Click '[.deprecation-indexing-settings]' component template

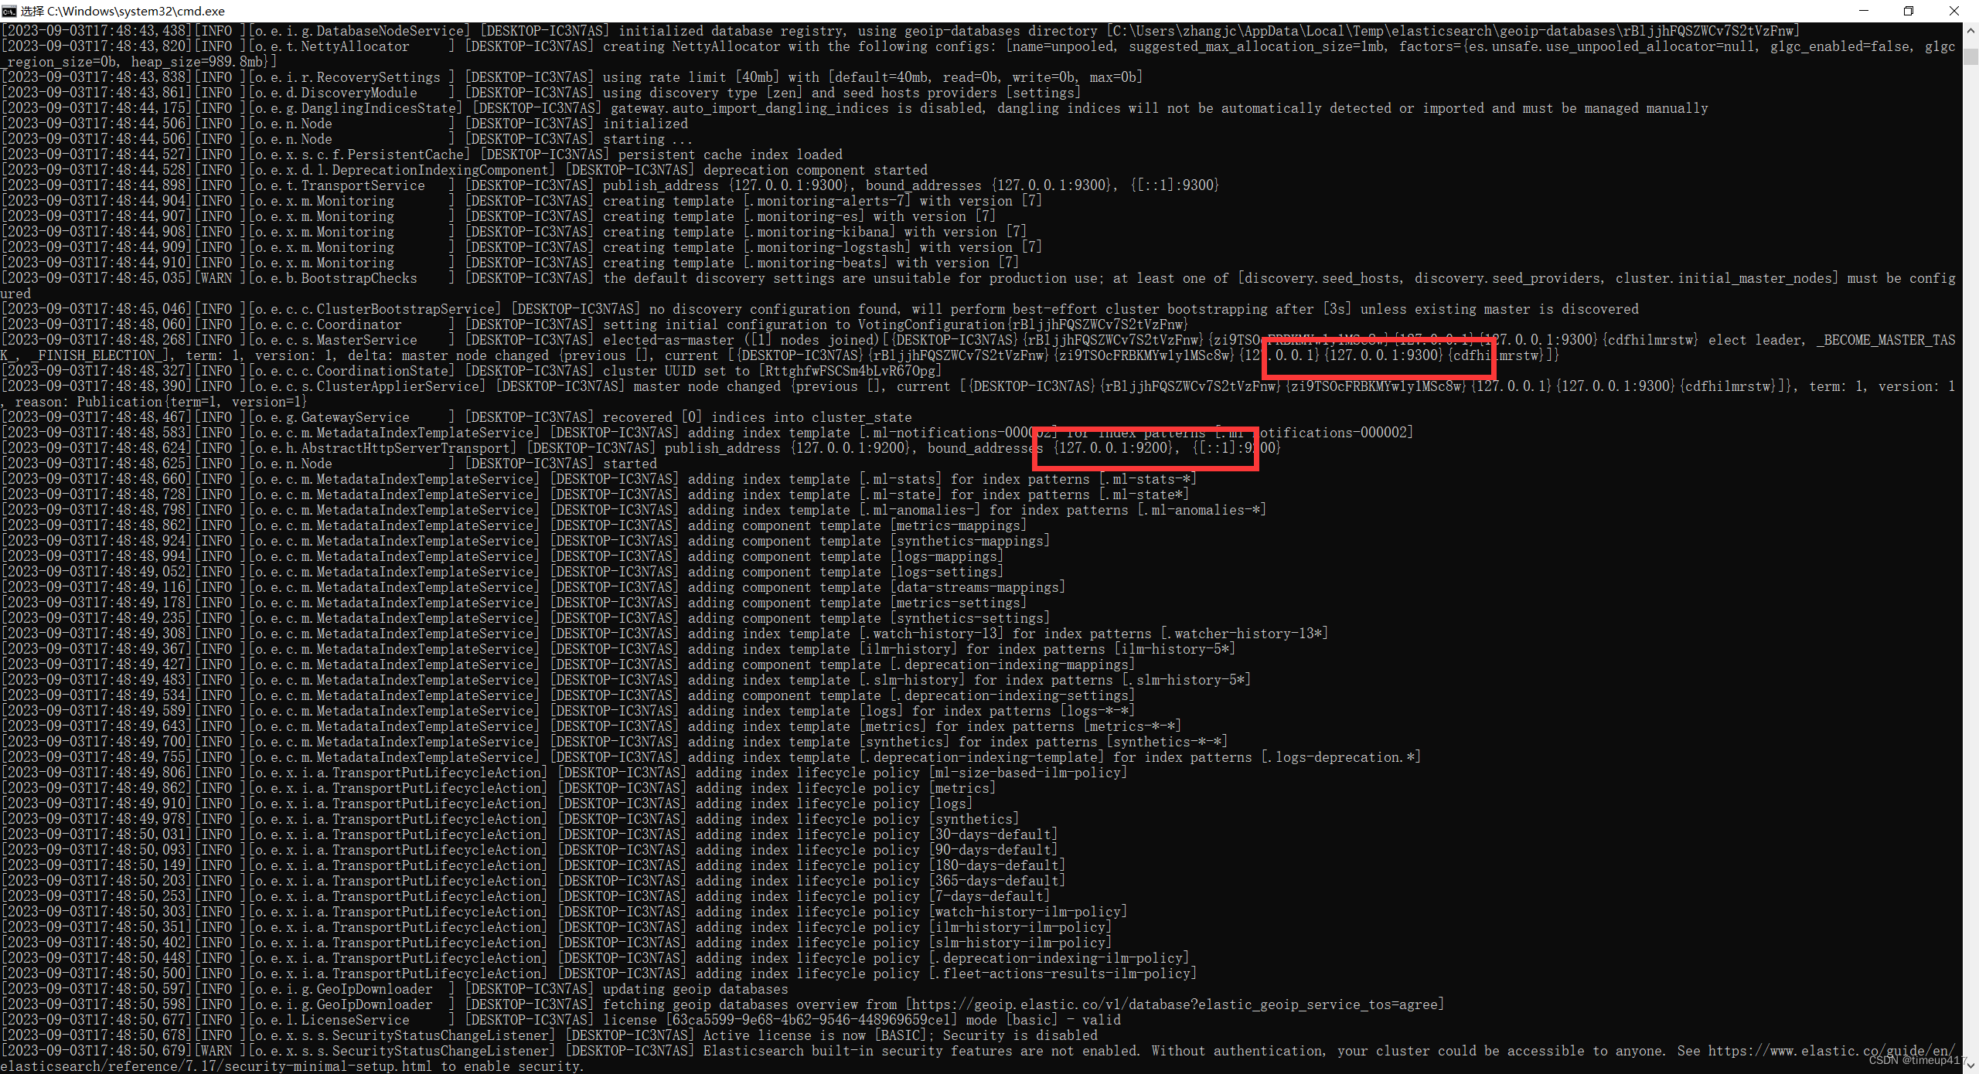coord(1013,695)
